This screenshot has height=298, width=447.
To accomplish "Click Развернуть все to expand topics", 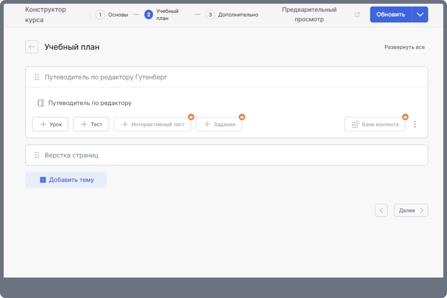I will coord(405,47).
